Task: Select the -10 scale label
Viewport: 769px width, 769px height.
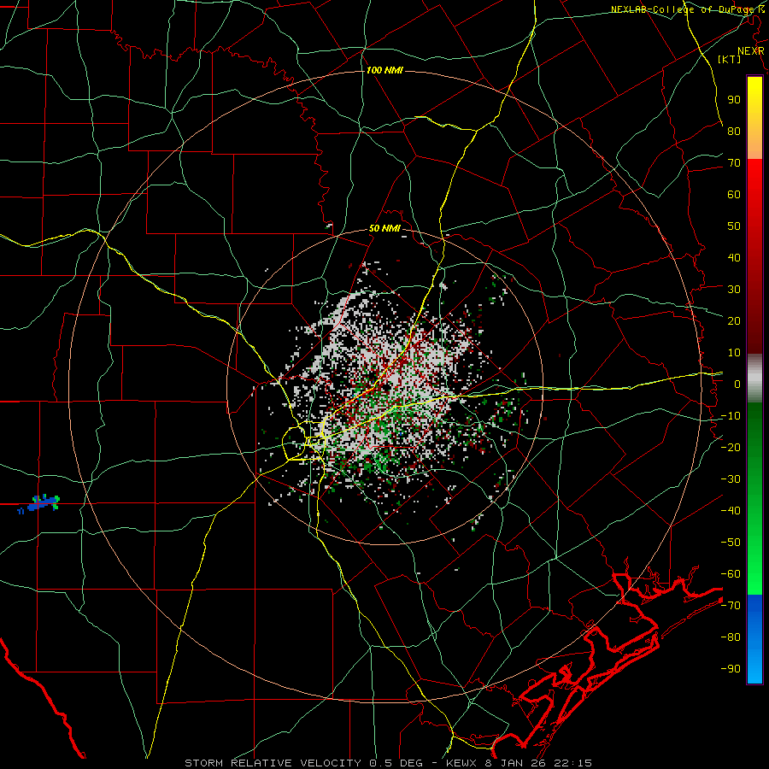Action: point(731,416)
